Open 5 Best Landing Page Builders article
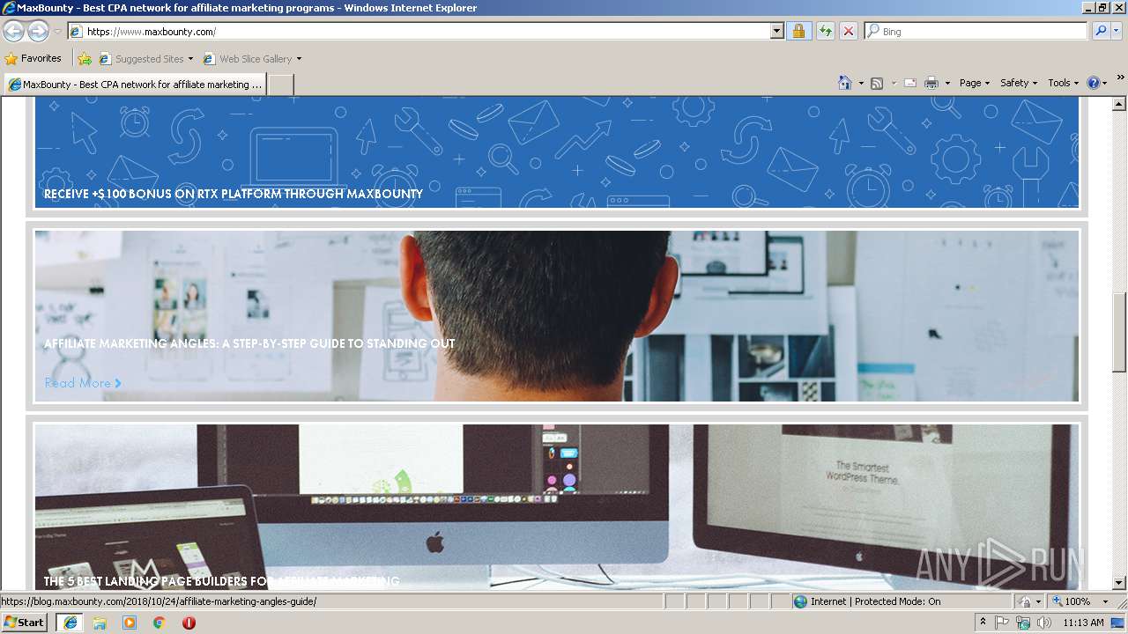The height and width of the screenshot is (634, 1128). coord(221,581)
